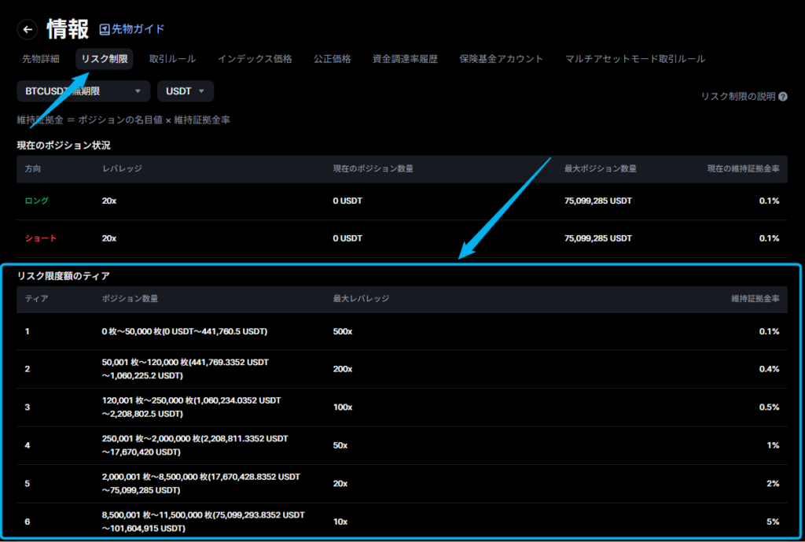Image resolution: width=805 pixels, height=542 pixels.
Task: Click the 50x max leverage value
Action: tap(340, 445)
